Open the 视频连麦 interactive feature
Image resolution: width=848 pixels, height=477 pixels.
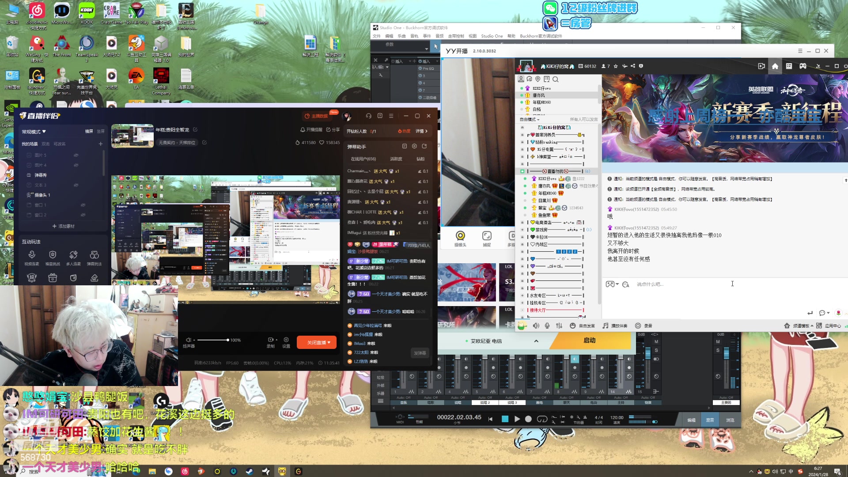click(x=31, y=258)
